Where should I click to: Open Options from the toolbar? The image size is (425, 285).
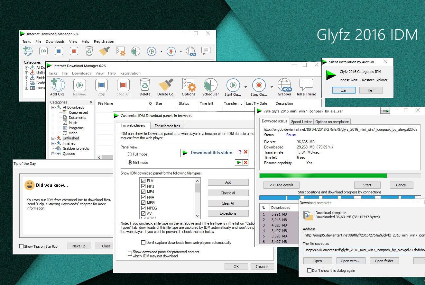coord(189,85)
